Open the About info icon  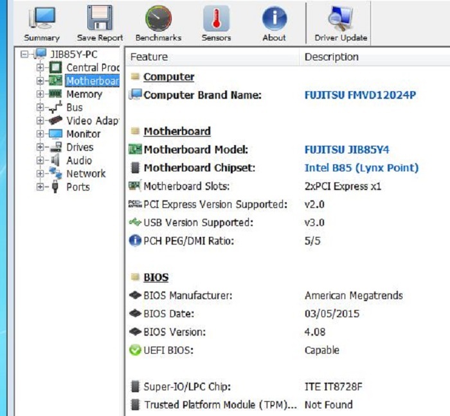[274, 19]
